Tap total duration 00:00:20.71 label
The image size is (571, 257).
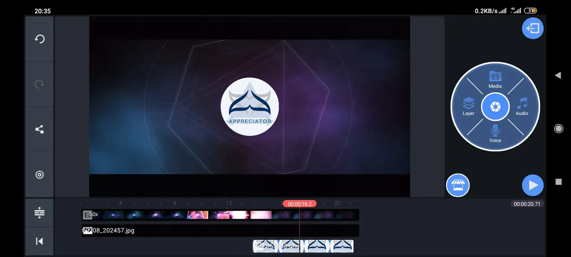pos(527,204)
